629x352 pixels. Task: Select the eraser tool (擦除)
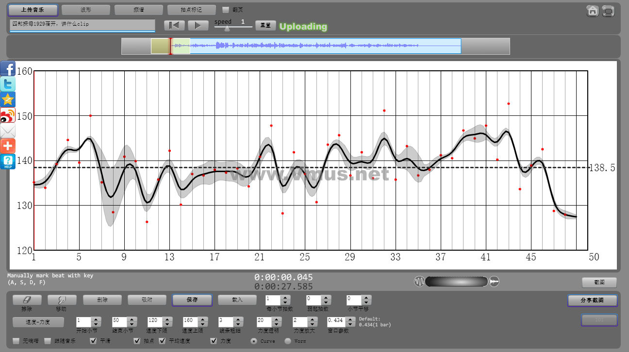tap(27, 300)
